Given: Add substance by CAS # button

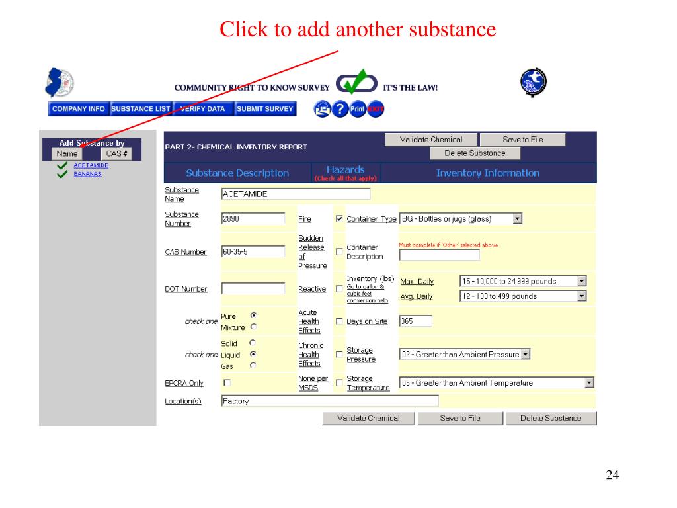Looking at the screenshot, I should coord(116,153).
